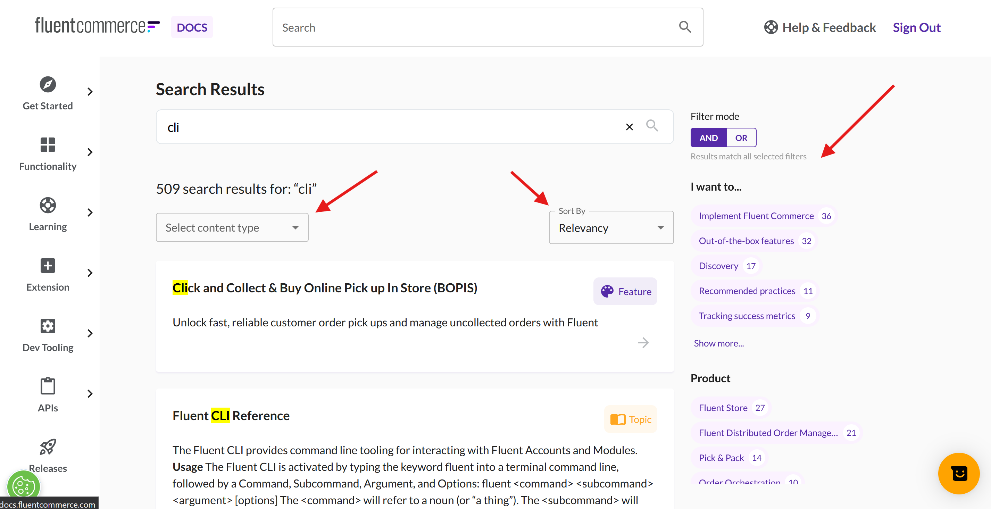Click the arrow on Click and Collect card

coord(643,342)
